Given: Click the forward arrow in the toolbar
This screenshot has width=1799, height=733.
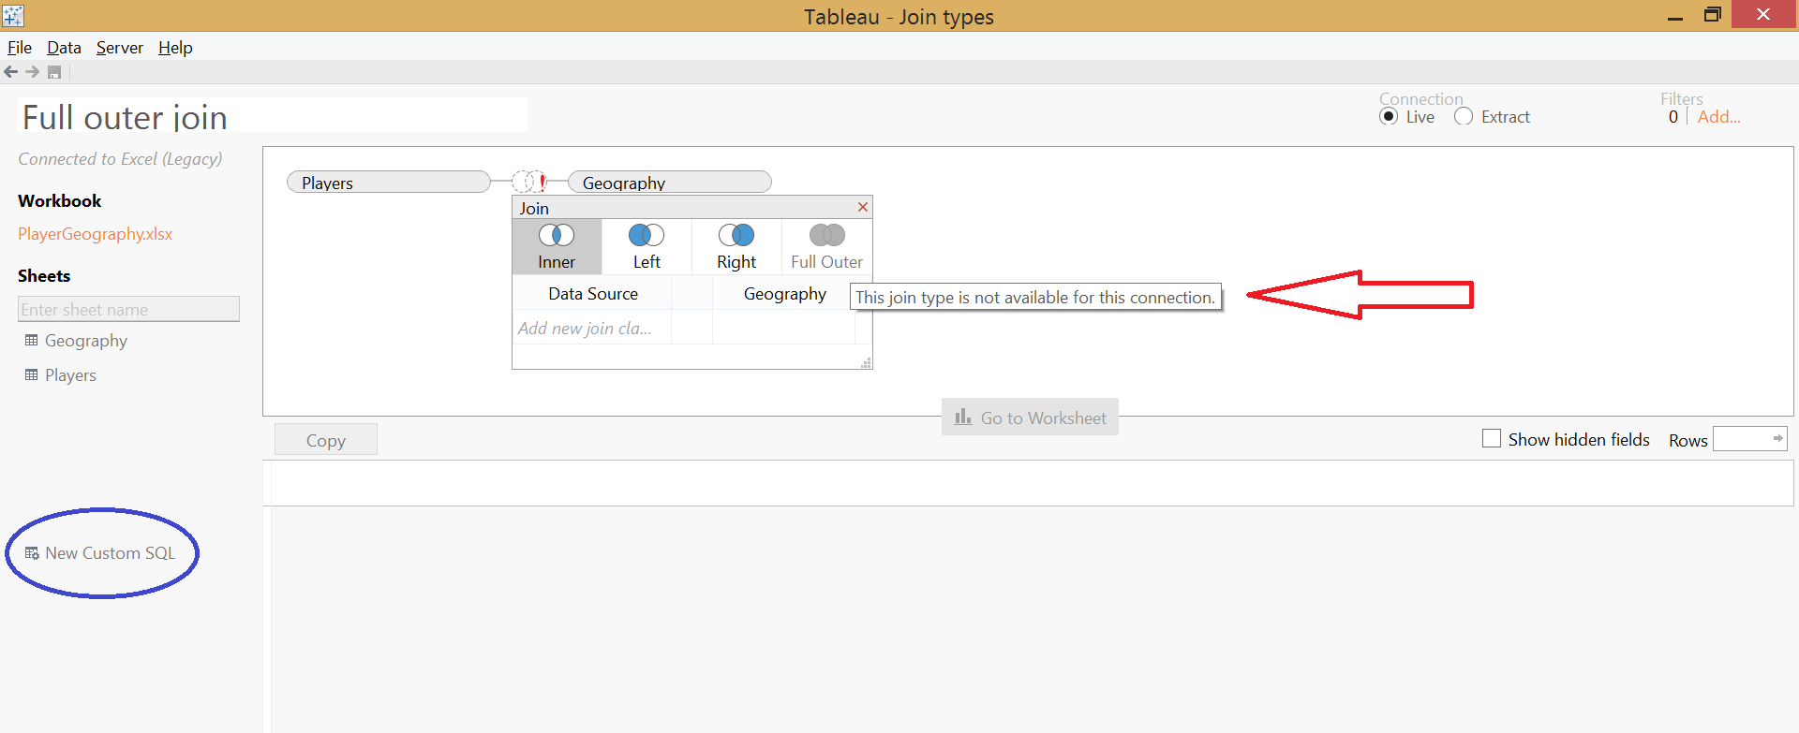Looking at the screenshot, I should click(x=33, y=72).
